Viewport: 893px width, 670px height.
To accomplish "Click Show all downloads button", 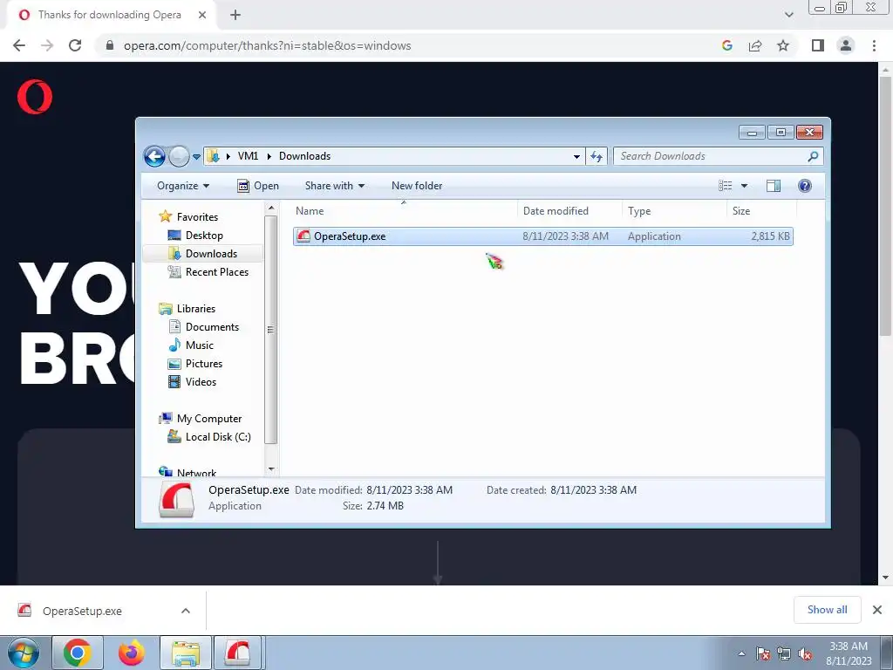I will pyautogui.click(x=827, y=610).
